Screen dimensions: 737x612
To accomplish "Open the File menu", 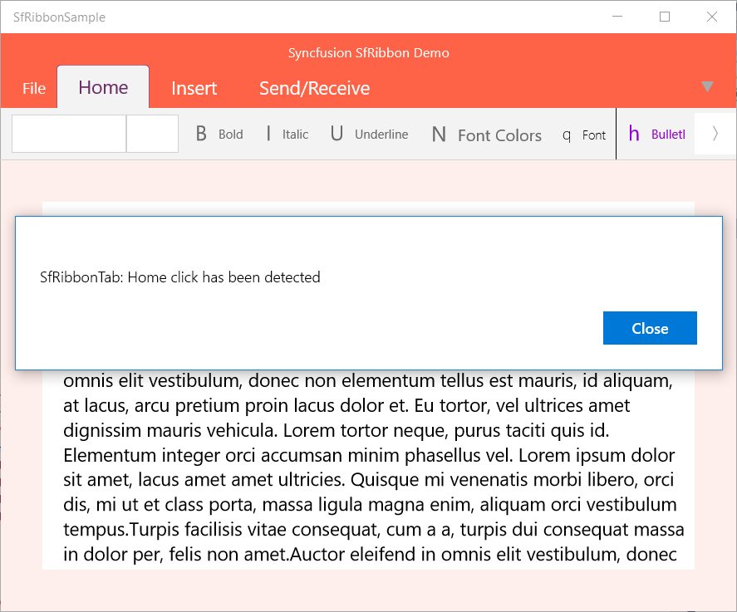I will pyautogui.click(x=34, y=88).
